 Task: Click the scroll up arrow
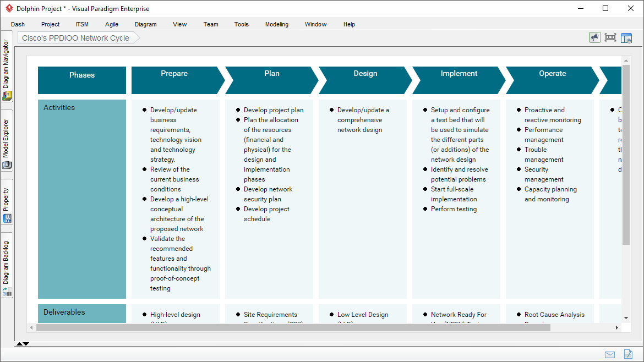click(626, 61)
